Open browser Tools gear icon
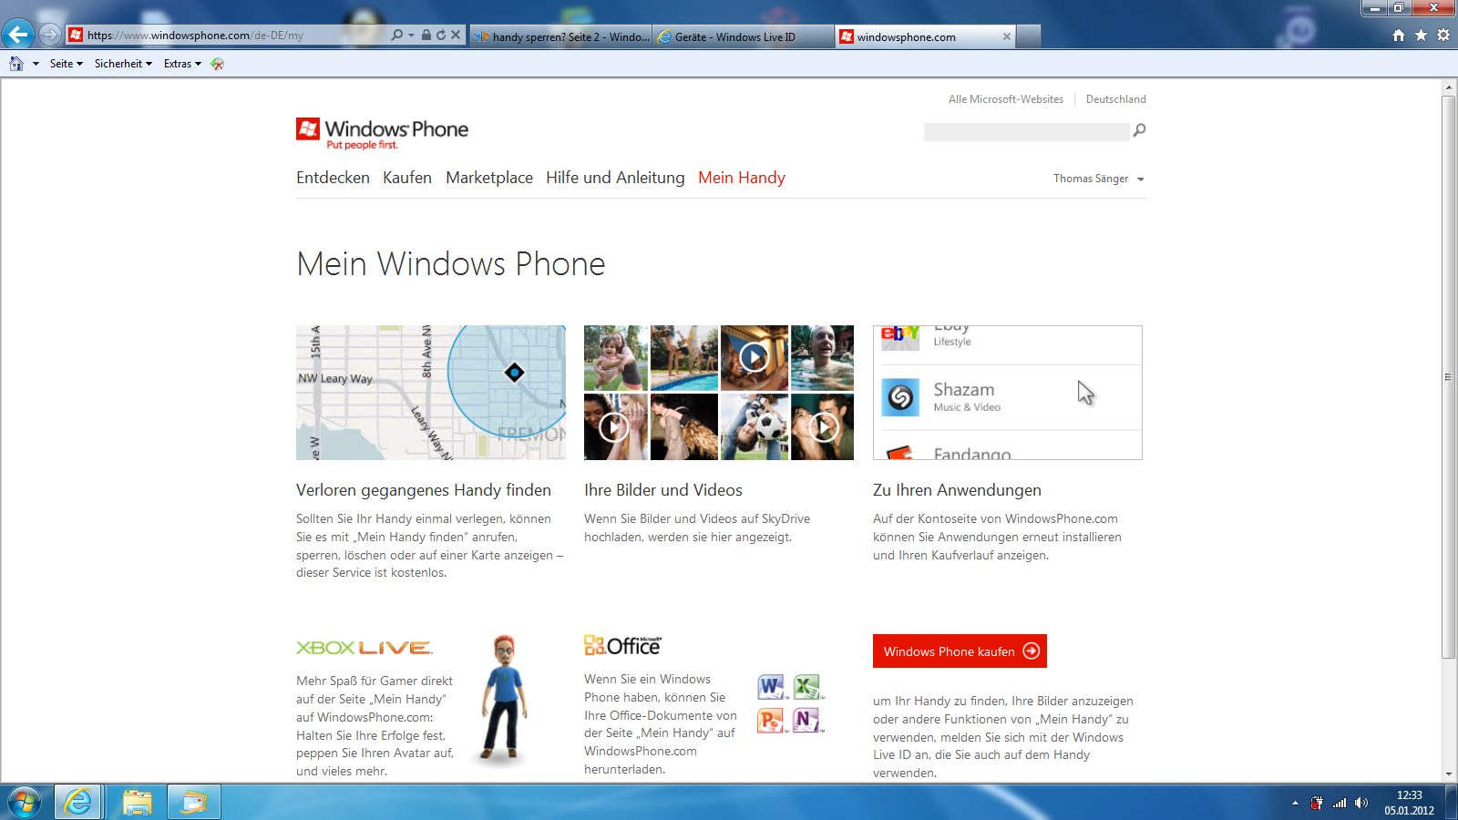The width and height of the screenshot is (1458, 820). pos(1443,36)
